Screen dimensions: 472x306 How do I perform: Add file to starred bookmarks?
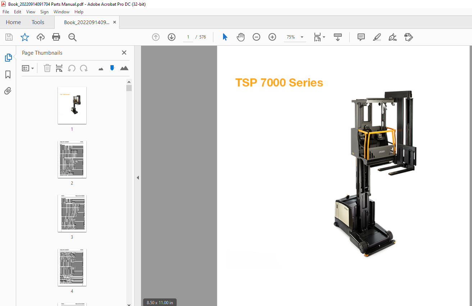(x=25, y=37)
